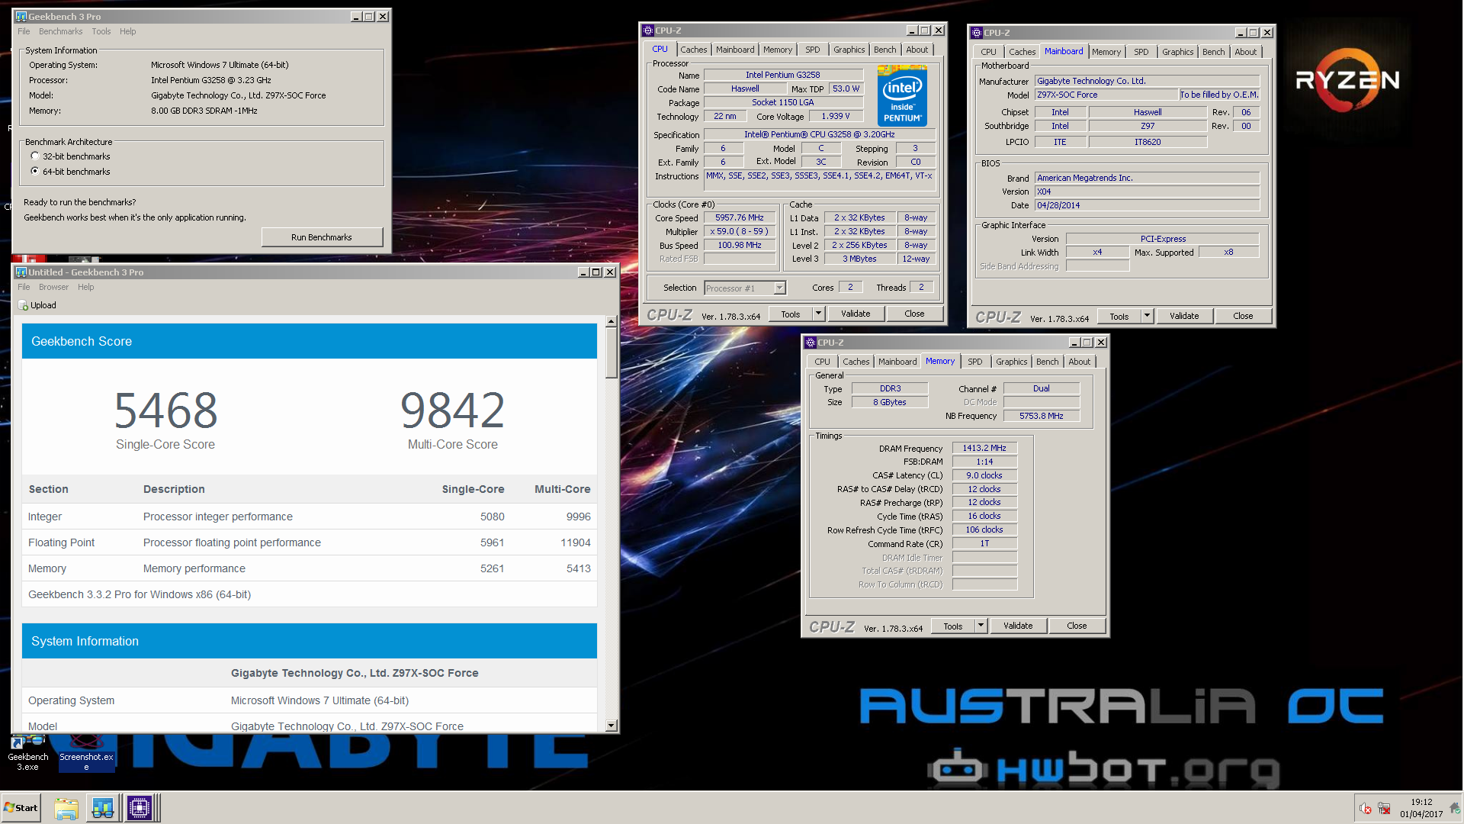Click the Geekbench 3 Pro title bar icon
1464x824 pixels.
point(21,16)
